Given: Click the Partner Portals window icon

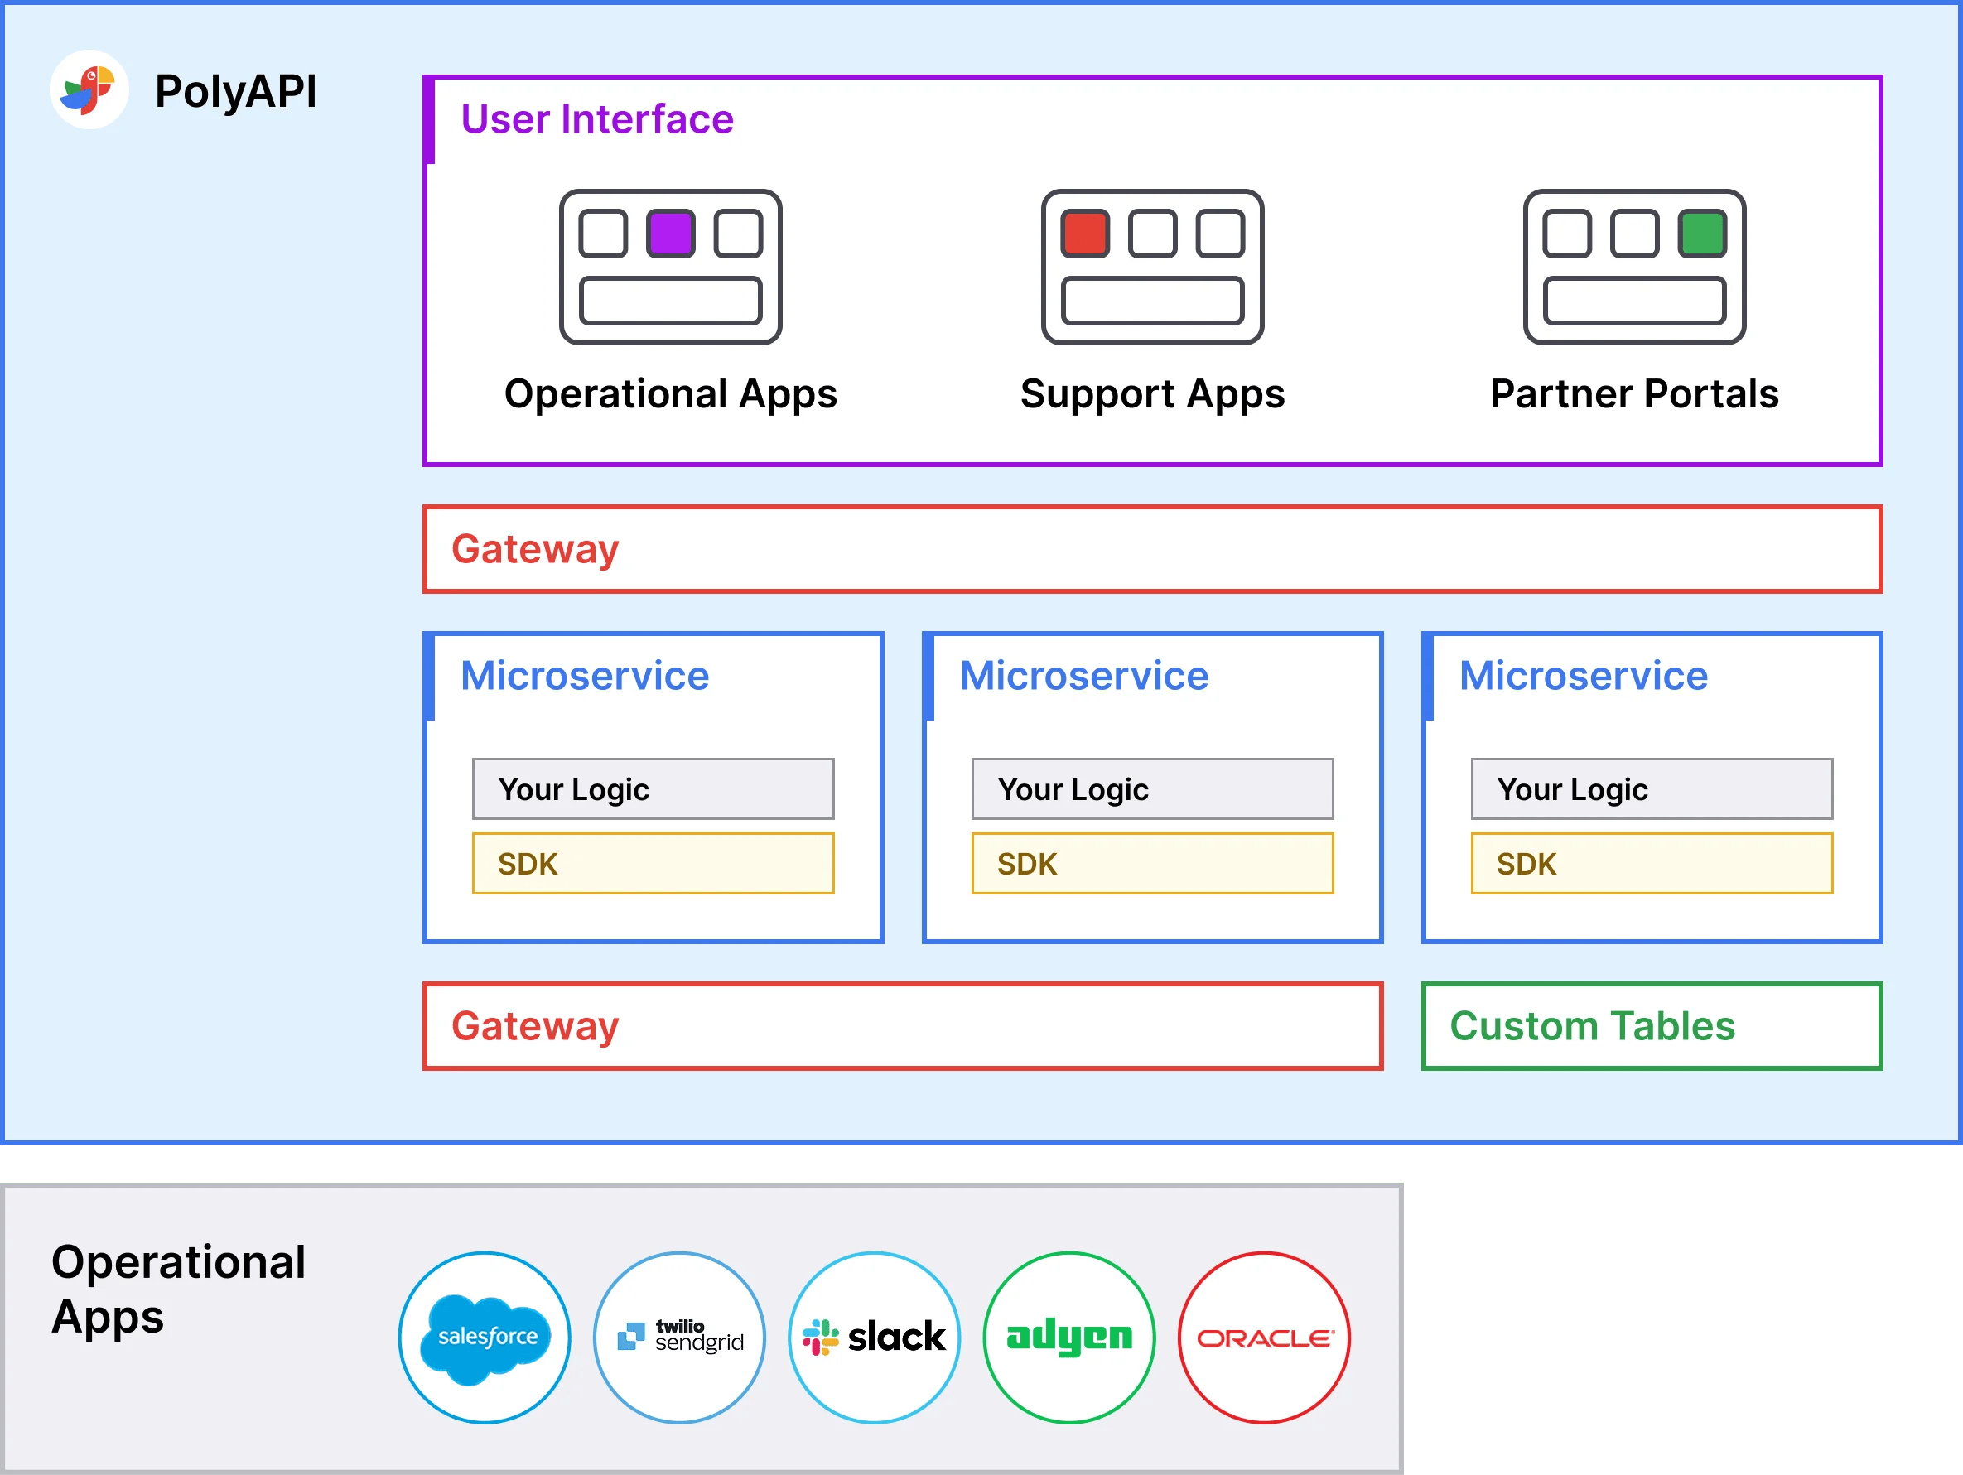Looking at the screenshot, I should [x=1635, y=268].
